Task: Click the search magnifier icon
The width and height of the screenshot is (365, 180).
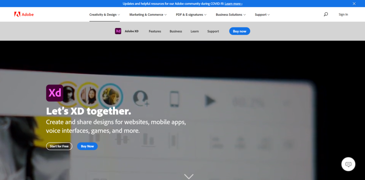Action: (x=326, y=15)
